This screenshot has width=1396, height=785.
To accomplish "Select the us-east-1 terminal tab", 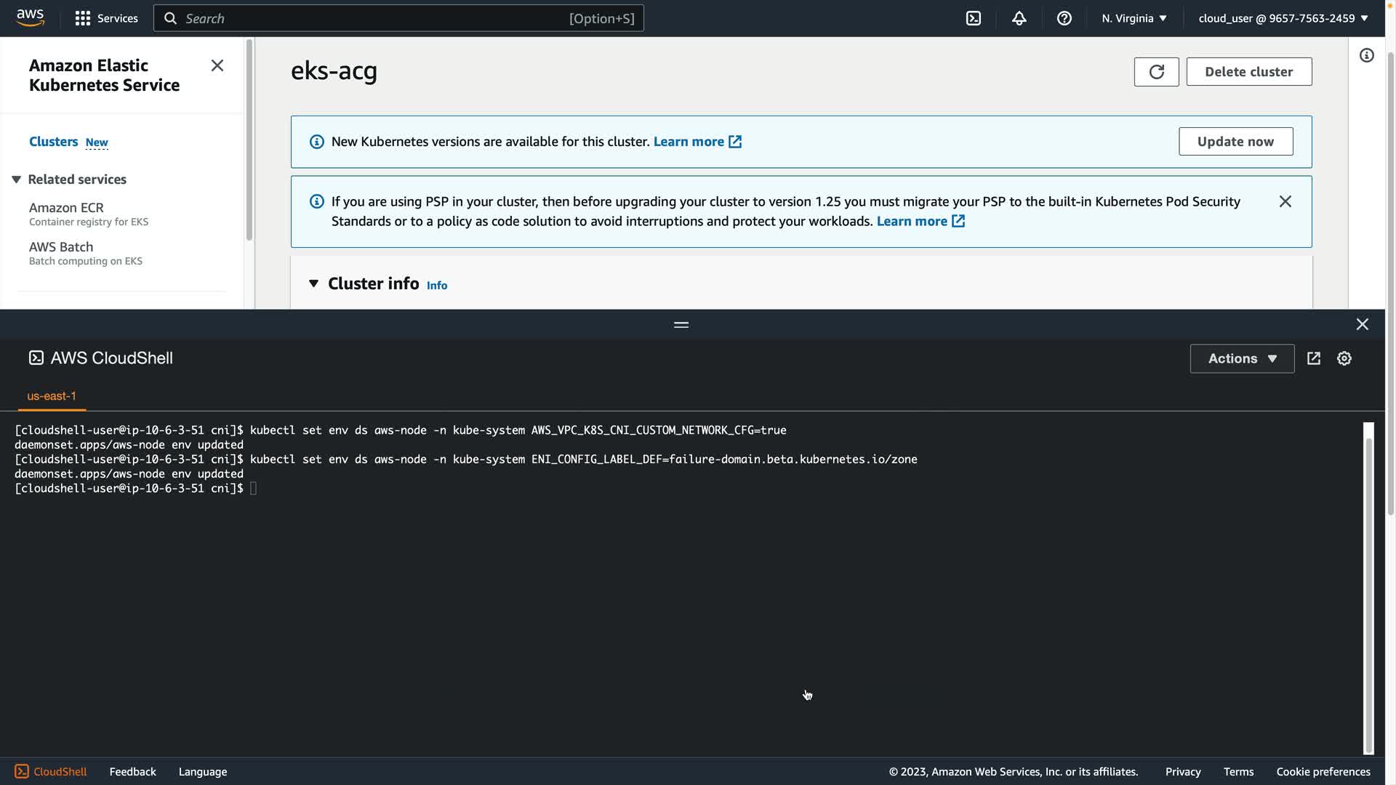I will [52, 396].
